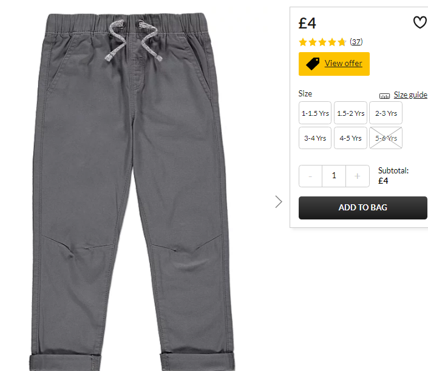Decrease quantity with minus button
428x371 pixels.
(310, 176)
